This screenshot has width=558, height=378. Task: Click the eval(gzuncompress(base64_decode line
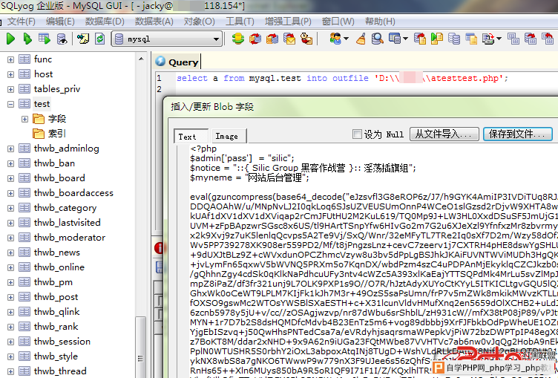tap(374, 197)
